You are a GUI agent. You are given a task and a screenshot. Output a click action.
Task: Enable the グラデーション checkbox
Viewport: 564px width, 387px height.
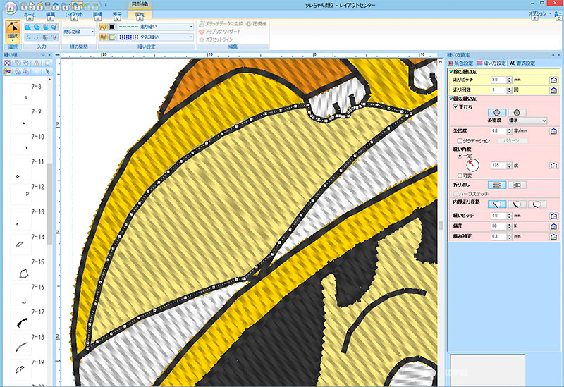coord(460,141)
